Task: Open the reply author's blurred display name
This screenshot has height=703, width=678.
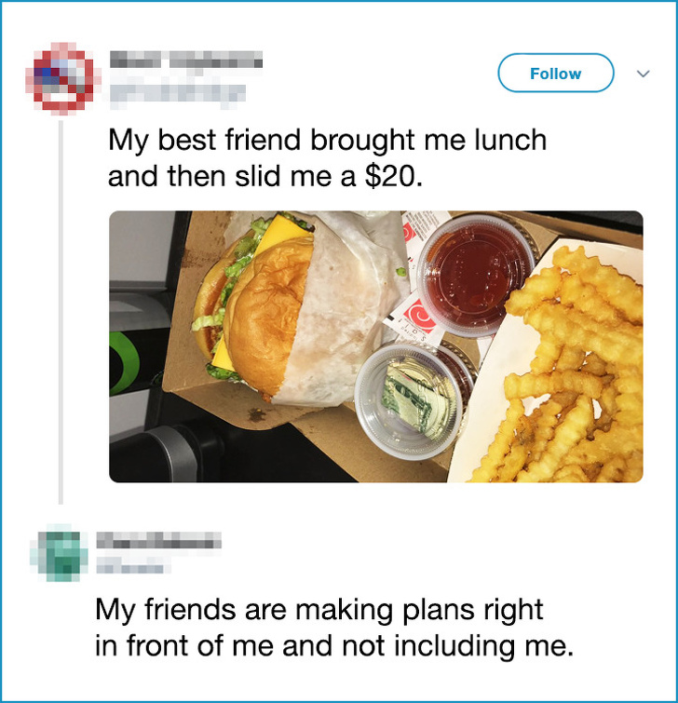Action: coord(158,540)
